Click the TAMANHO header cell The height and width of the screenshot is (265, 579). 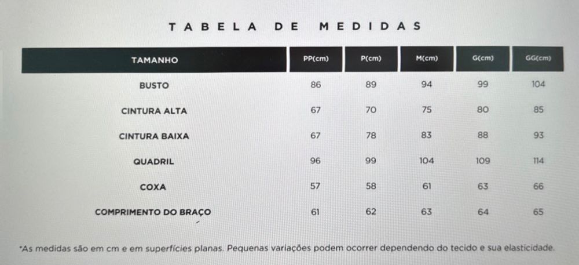coord(154,60)
